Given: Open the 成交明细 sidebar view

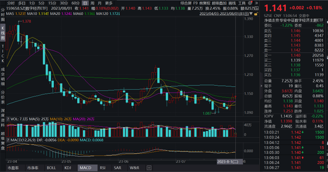Looking at the screenshot, I should tap(3, 76).
